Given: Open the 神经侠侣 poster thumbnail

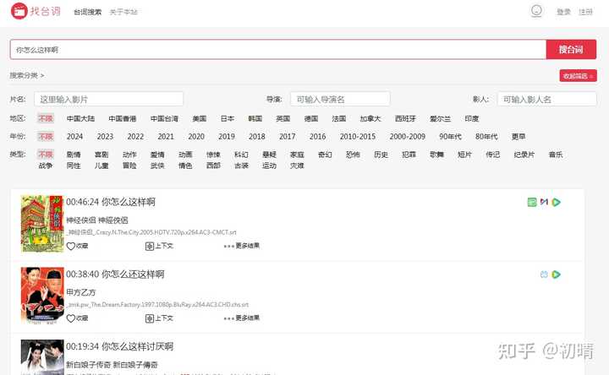Looking at the screenshot, I should pyautogui.click(x=42, y=224).
